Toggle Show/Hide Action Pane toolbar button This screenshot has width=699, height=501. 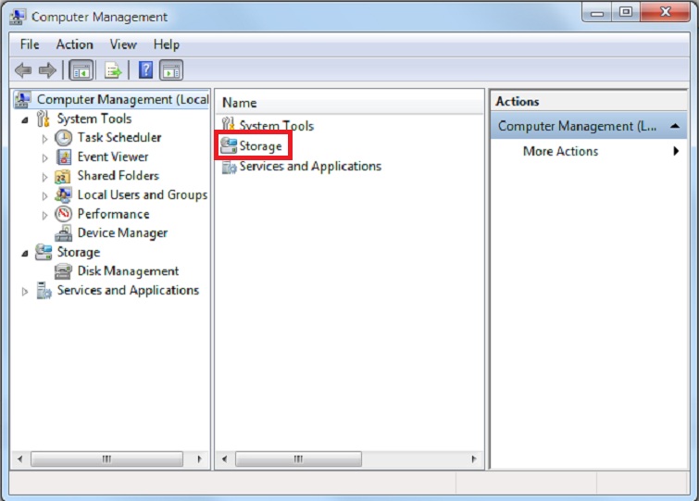tap(171, 70)
